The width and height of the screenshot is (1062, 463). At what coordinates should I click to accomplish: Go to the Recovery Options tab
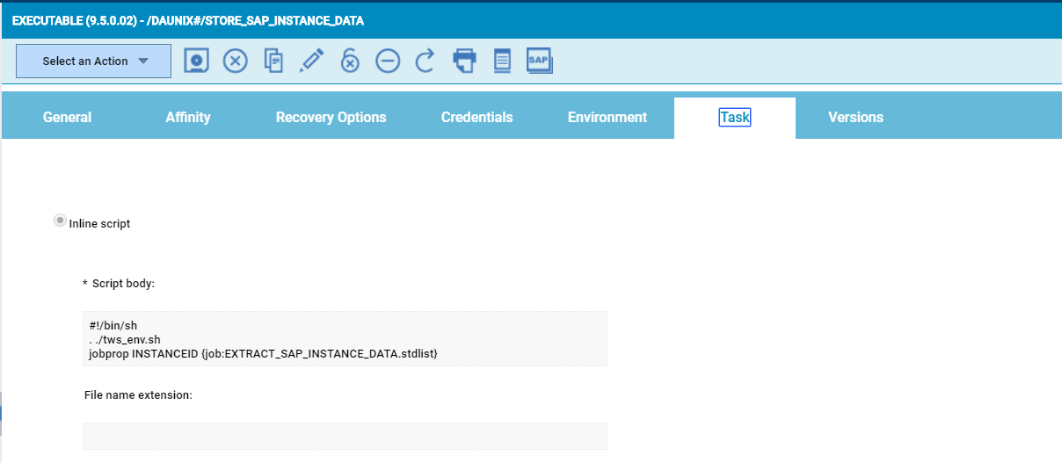[331, 118]
